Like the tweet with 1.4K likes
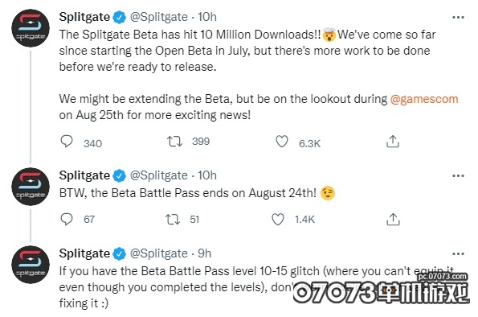Viewport: 478px width, 317px height. coord(278,220)
